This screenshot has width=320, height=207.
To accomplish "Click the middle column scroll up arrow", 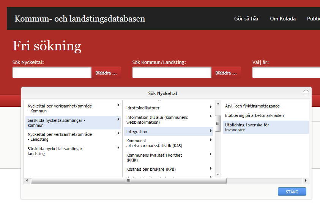I will (218, 104).
